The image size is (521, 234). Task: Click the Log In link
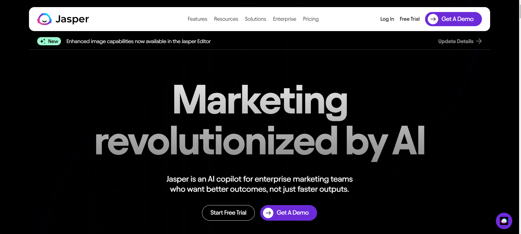tap(387, 19)
